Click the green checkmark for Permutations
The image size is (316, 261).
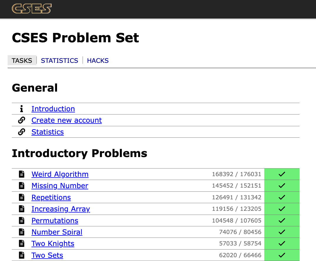pyautogui.click(x=282, y=220)
